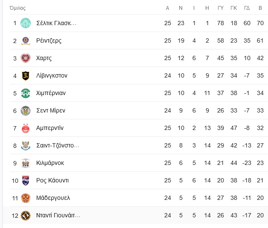Image resolution: width=268 pixels, height=228 pixels.
Task: Click the Ross County club crest
Action: 26,181
